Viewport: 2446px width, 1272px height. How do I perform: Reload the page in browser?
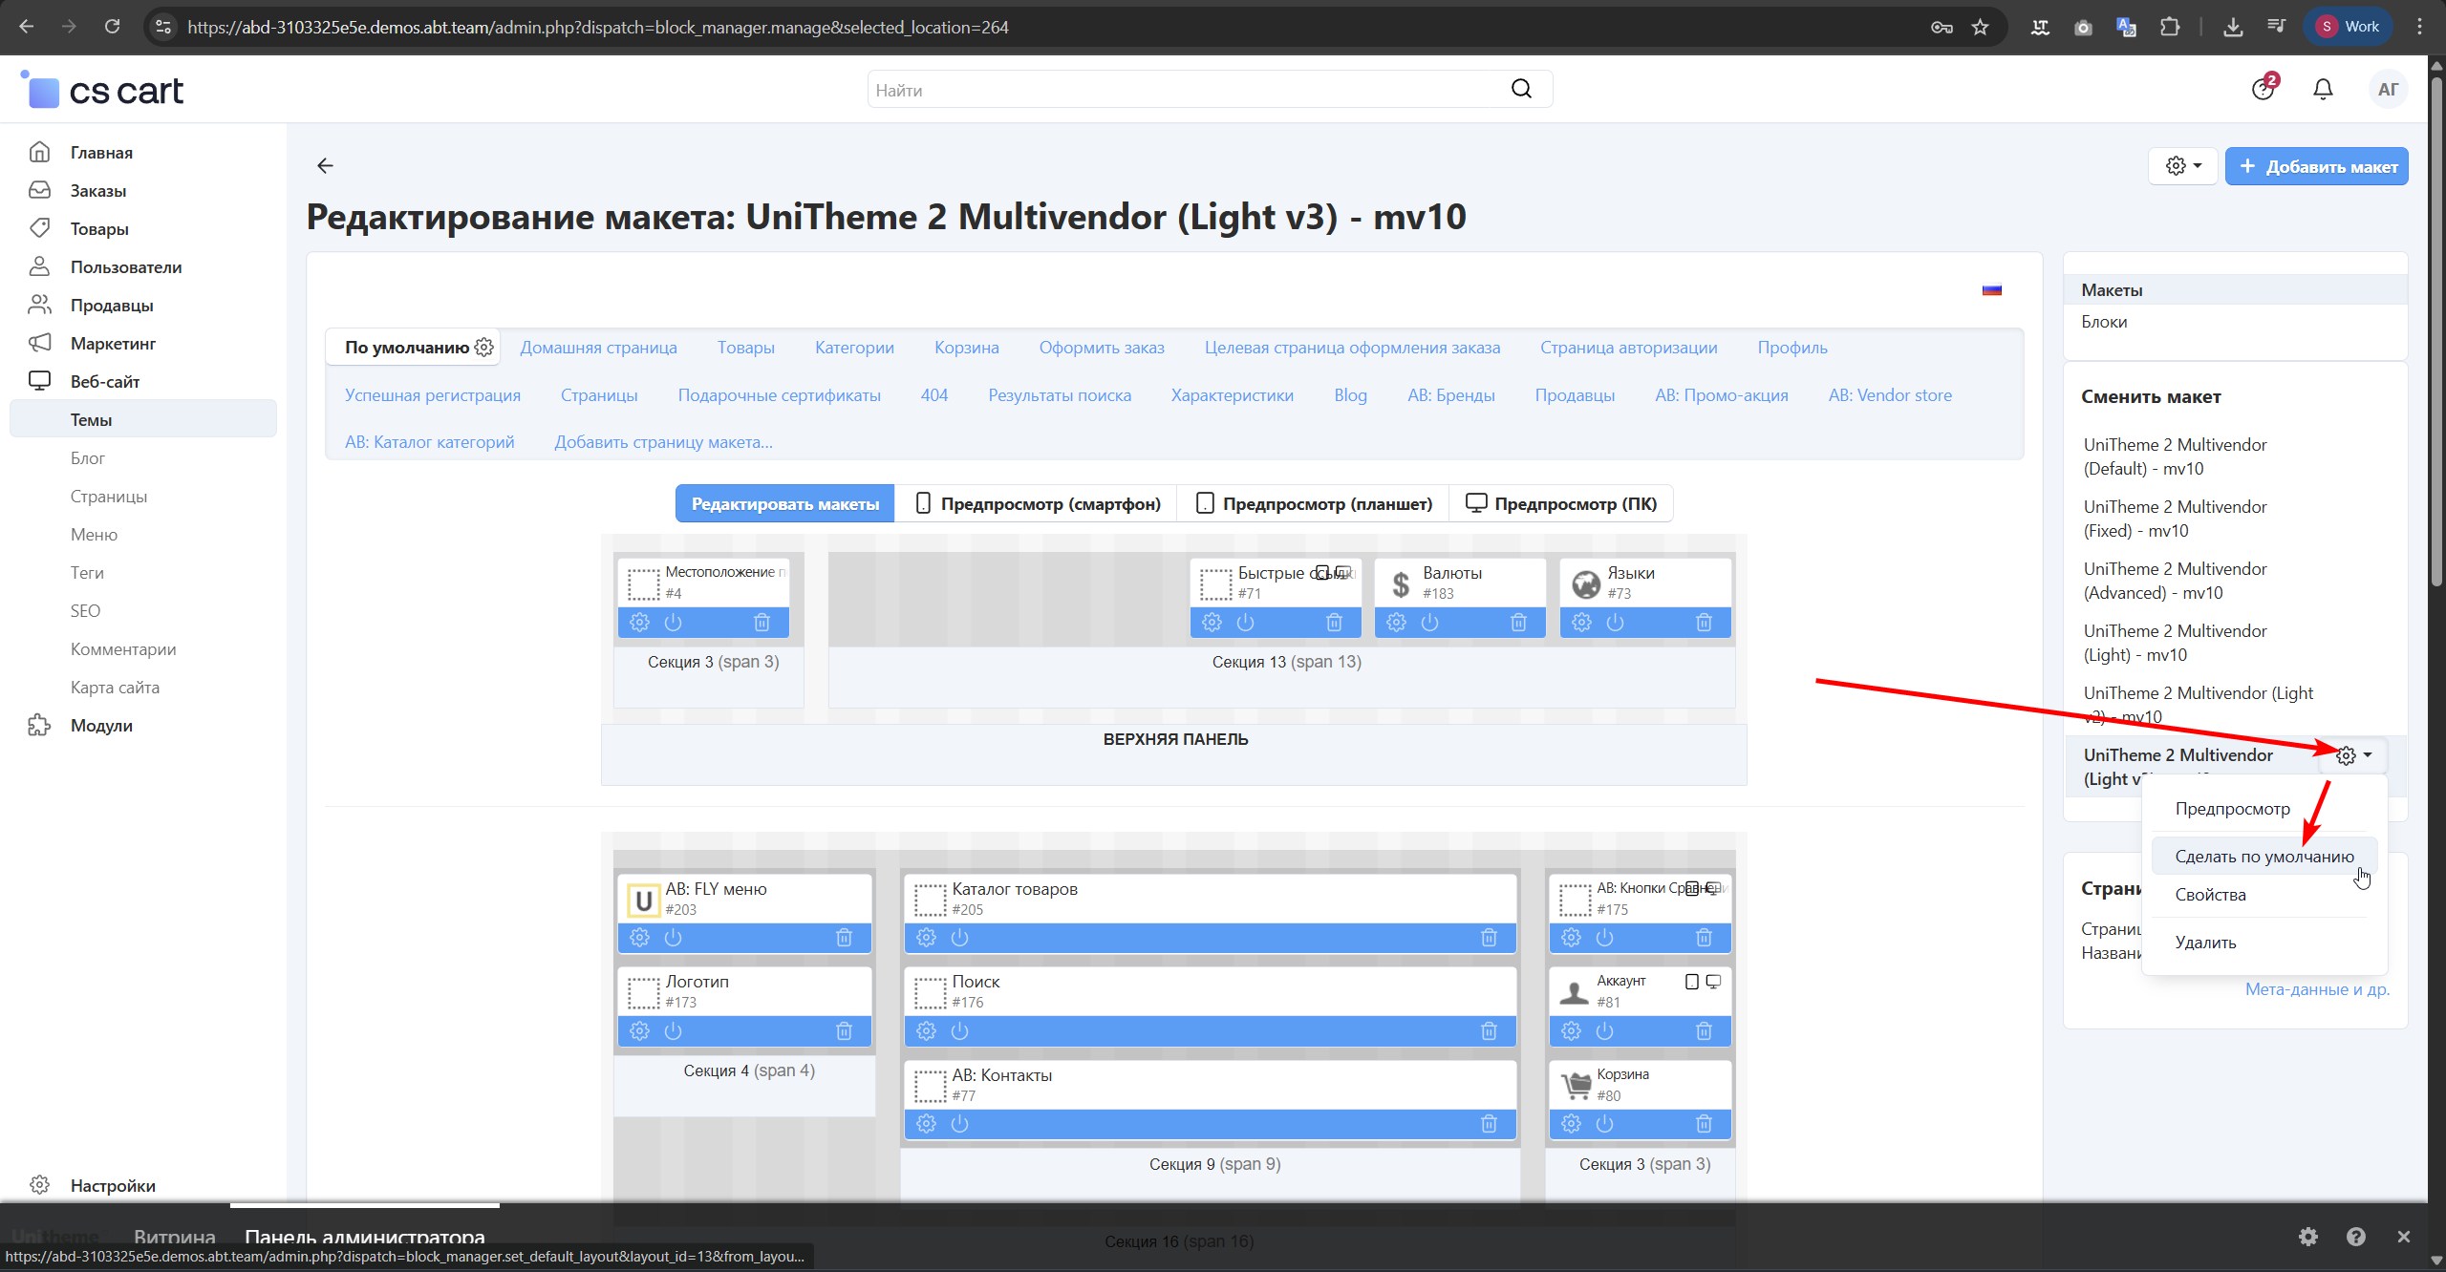(112, 27)
